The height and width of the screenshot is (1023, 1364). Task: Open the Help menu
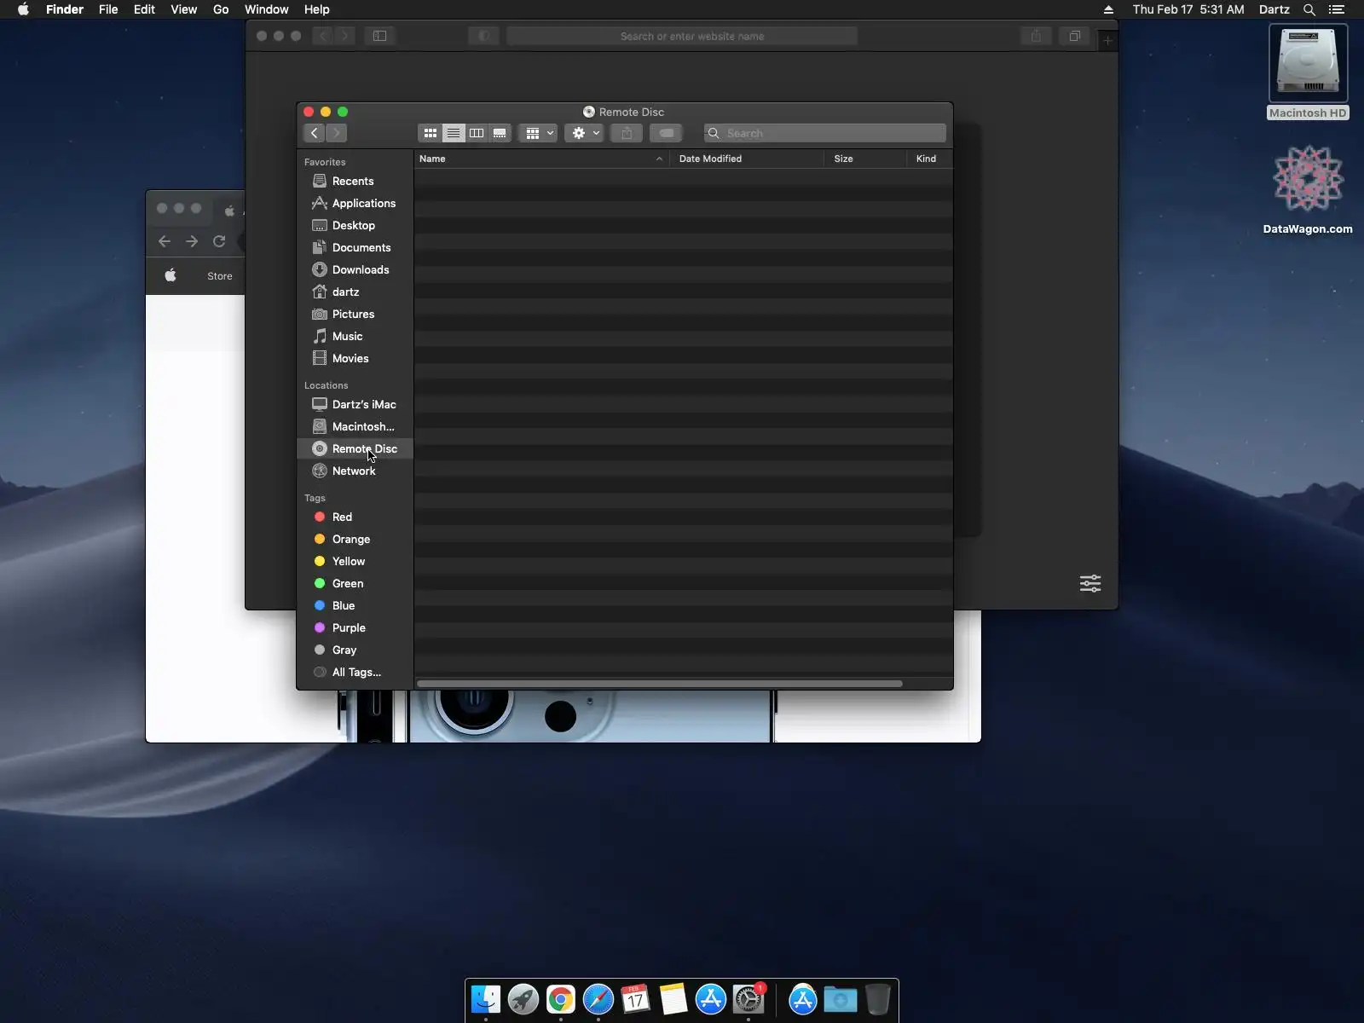pos(316,9)
